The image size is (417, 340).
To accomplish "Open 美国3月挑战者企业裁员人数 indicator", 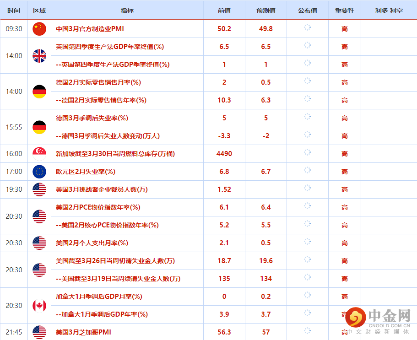I will click(x=102, y=189).
